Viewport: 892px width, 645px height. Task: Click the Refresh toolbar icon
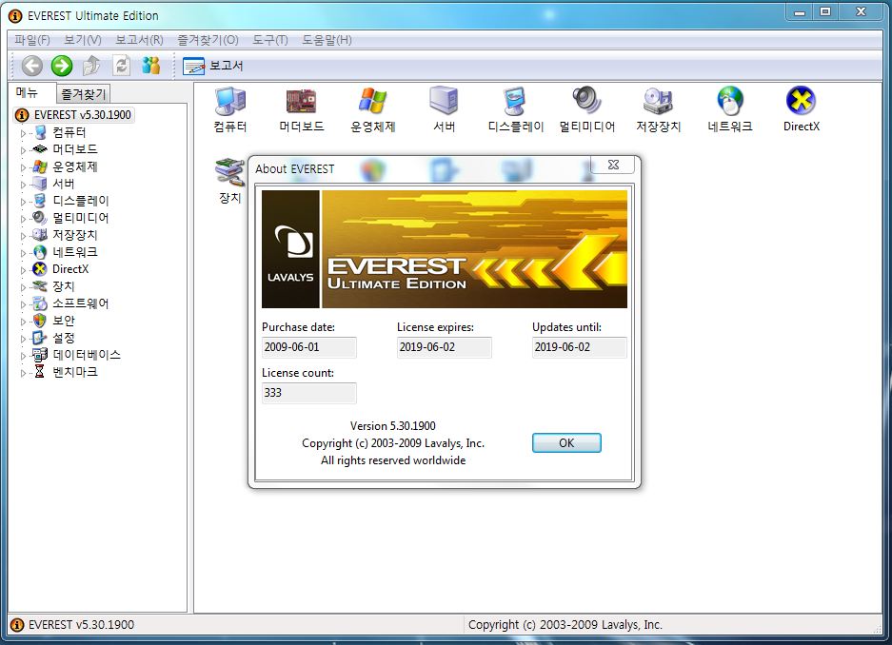(121, 66)
